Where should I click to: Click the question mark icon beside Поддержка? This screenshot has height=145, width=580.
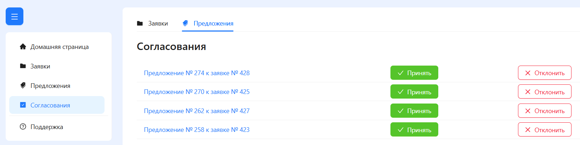click(23, 127)
